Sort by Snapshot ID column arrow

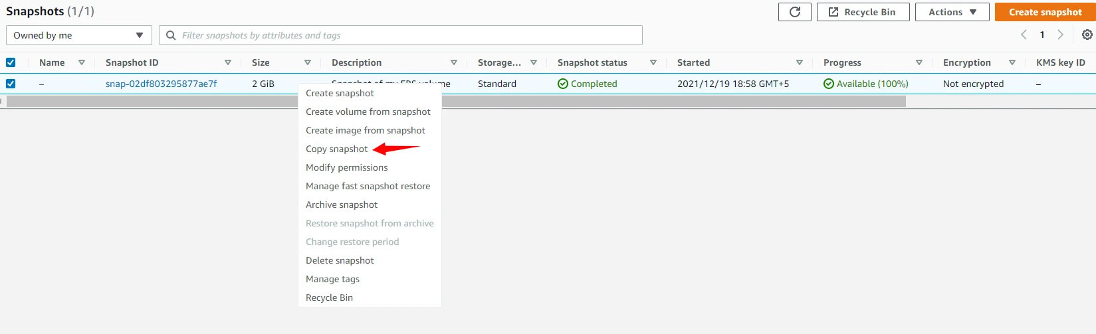(228, 62)
